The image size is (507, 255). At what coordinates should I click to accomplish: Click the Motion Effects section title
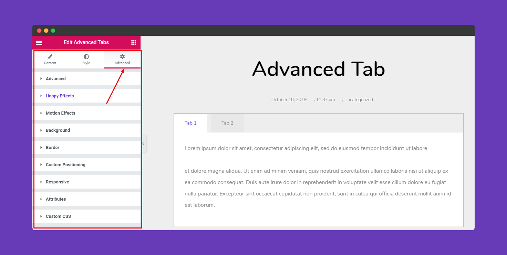pos(61,113)
